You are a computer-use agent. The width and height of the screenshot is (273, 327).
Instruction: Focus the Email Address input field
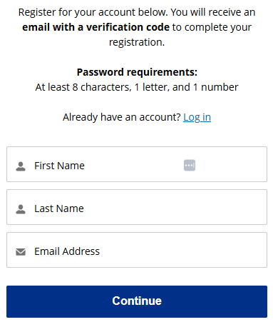tap(137, 250)
